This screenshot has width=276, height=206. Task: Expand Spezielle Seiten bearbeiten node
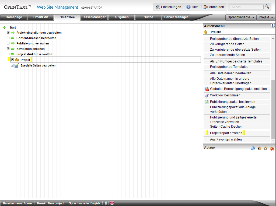12,65
